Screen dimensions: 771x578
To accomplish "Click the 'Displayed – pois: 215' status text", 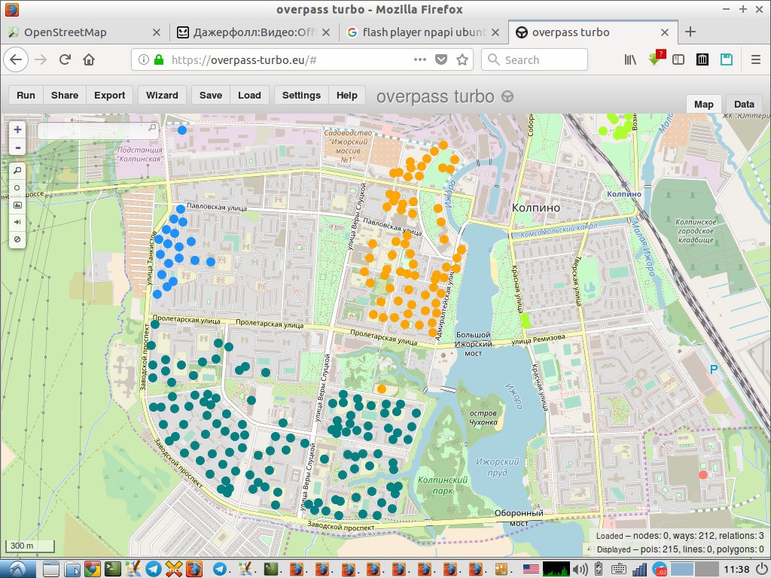I will (681, 549).
